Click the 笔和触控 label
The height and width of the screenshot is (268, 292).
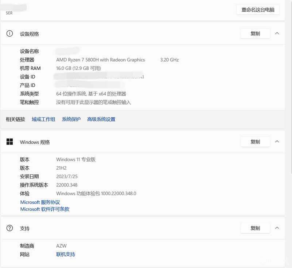click(29, 102)
